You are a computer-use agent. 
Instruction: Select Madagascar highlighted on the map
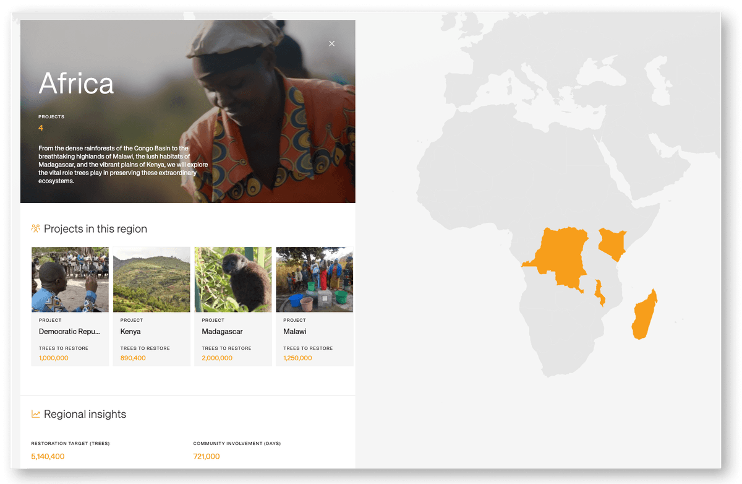pos(645,314)
